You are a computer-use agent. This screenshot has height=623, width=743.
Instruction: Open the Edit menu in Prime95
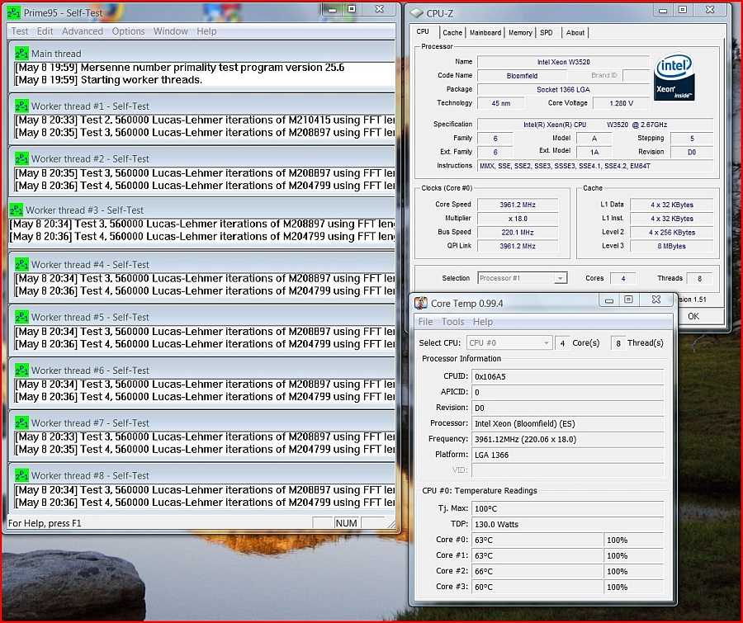click(x=45, y=31)
